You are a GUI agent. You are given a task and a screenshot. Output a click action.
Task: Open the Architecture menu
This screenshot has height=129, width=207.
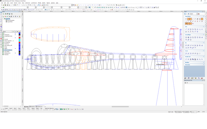click(x=34, y=3)
